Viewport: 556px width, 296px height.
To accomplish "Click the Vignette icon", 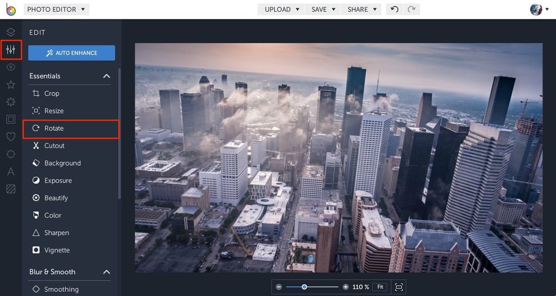I will click(x=36, y=250).
